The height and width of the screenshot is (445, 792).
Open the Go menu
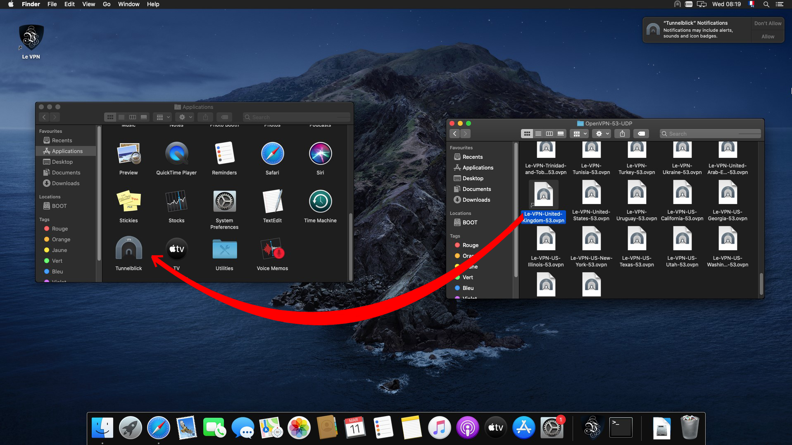coord(107,4)
